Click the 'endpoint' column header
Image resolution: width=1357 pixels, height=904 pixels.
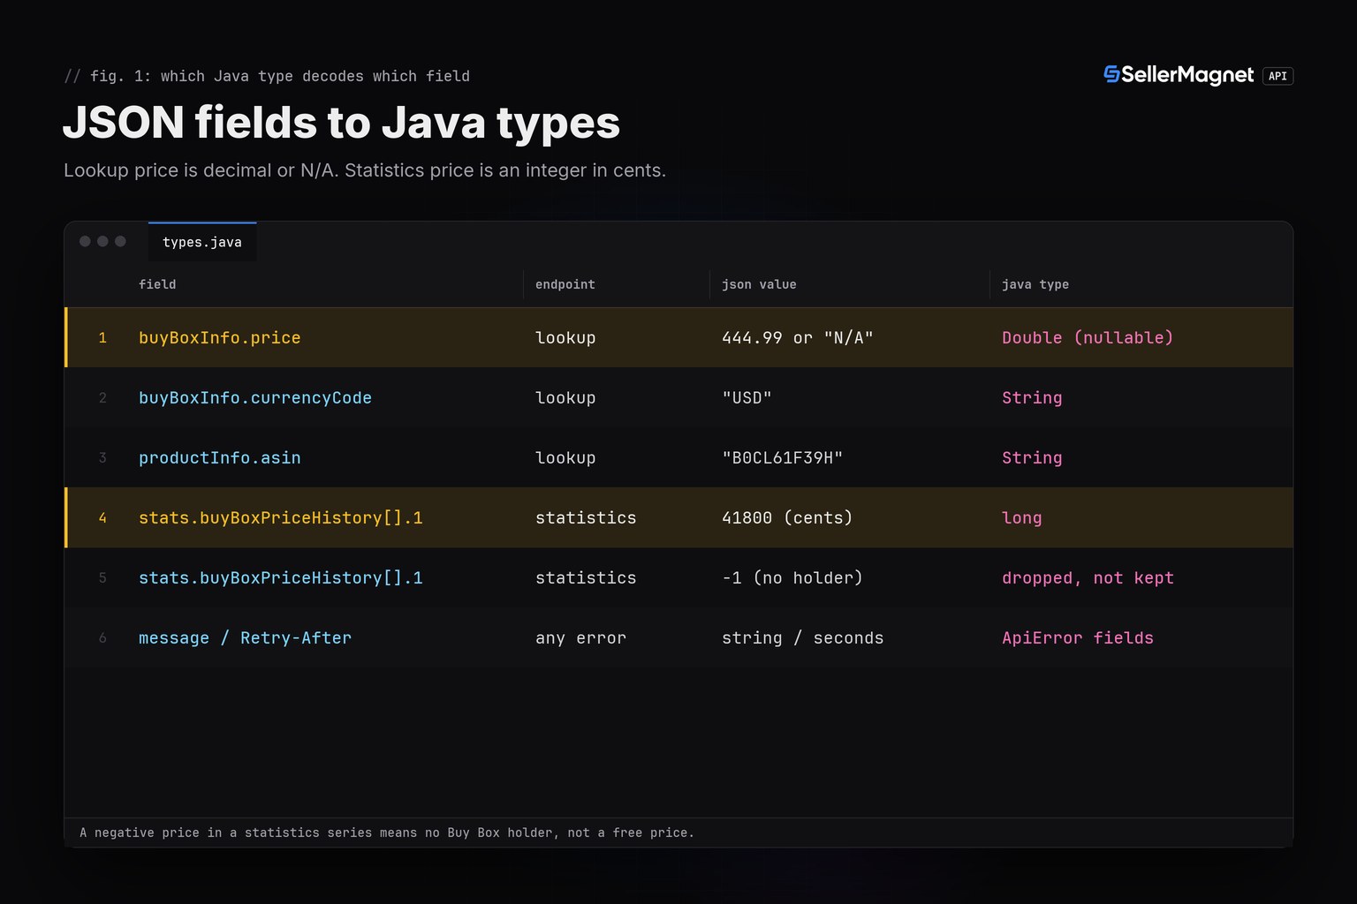point(565,284)
